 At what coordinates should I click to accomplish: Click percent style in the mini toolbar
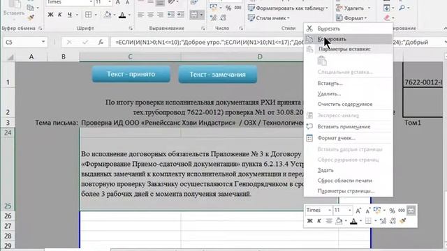point(392,211)
